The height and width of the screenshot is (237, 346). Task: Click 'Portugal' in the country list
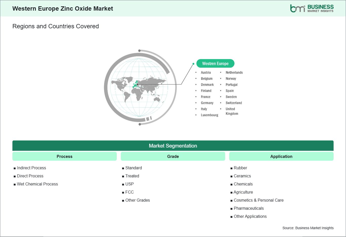coord(232,85)
